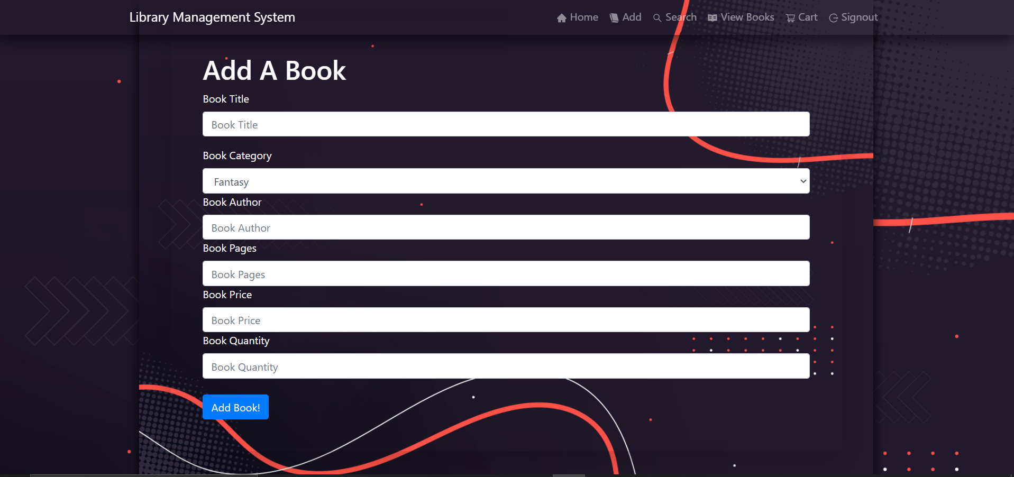This screenshot has width=1014, height=477.
Task: Click the Book Author text field
Action: pyautogui.click(x=506, y=227)
